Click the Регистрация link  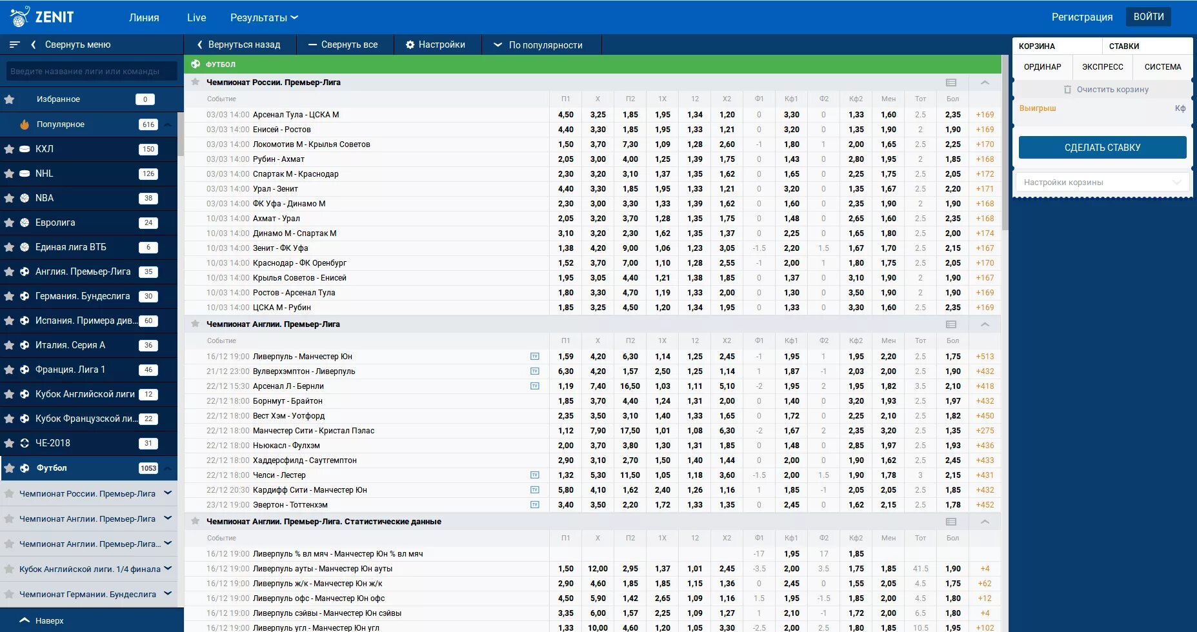tap(1082, 17)
